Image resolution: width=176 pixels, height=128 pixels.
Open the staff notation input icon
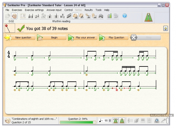pos(130,121)
